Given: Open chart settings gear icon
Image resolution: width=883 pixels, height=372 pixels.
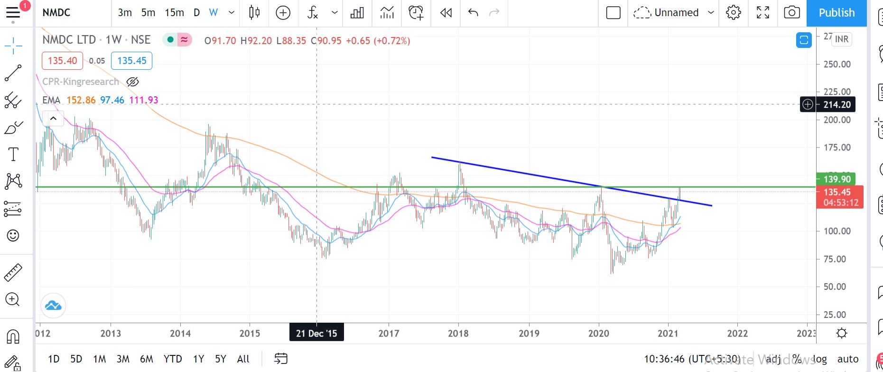Looking at the screenshot, I should [734, 13].
